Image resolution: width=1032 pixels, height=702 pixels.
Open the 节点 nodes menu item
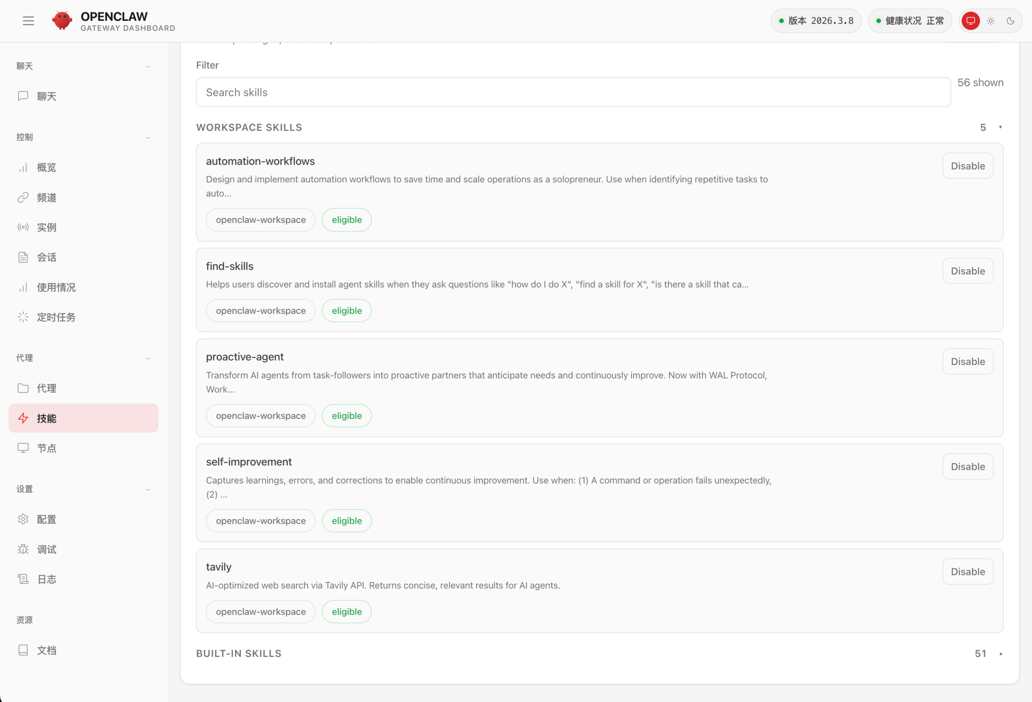[x=46, y=448]
